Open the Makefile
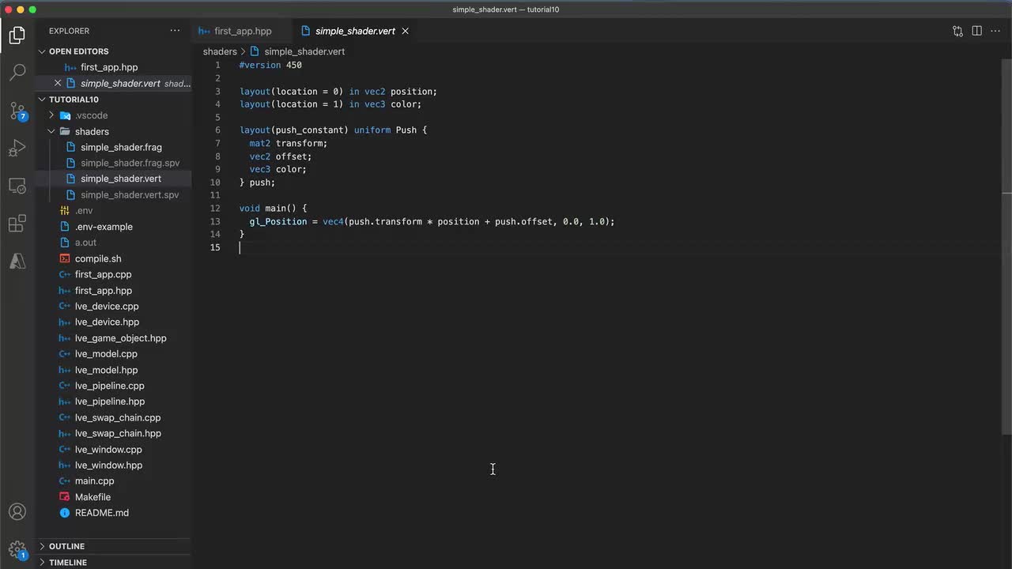Screen dimensions: 1012x569 point(93,497)
